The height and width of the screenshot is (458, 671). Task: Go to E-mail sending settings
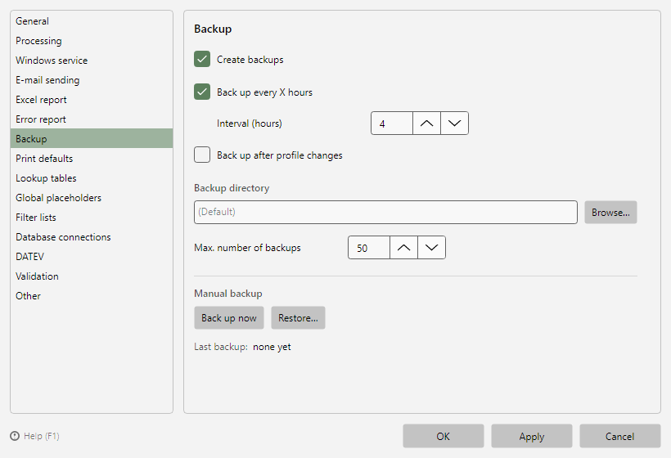pyautogui.click(x=92, y=80)
